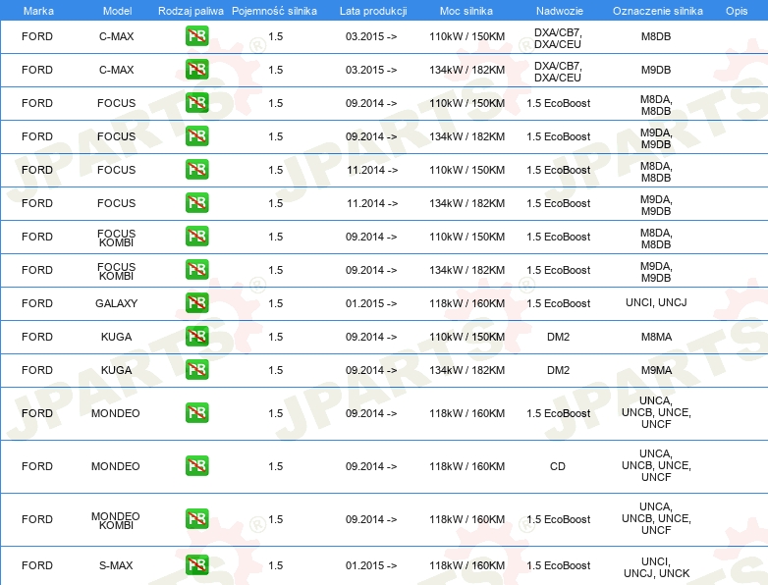Screen dimensions: 768x585
Task: Click the Rodzaj paliwa column header
Action: coord(191,11)
